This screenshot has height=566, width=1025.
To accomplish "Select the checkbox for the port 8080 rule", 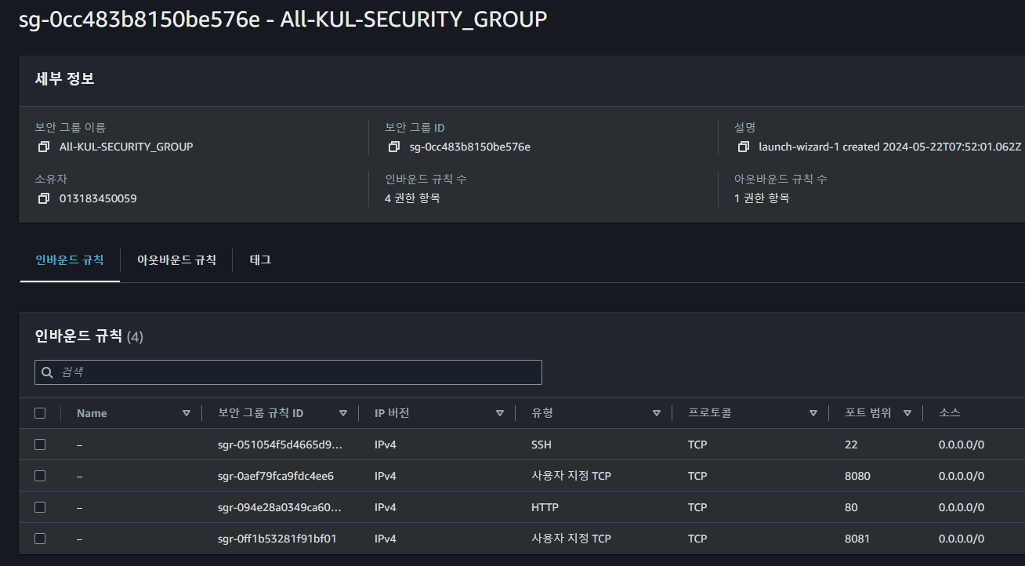I will 40,476.
